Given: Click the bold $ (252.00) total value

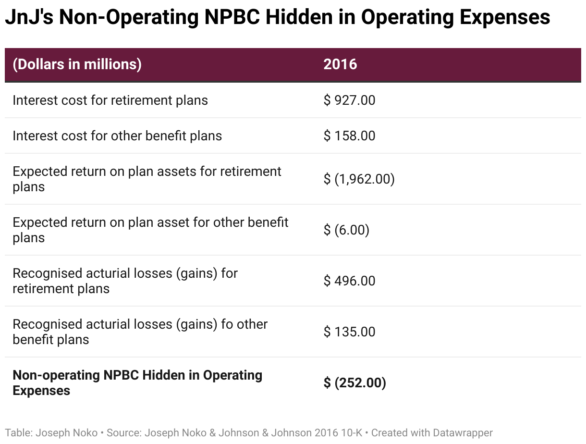Looking at the screenshot, I should click(354, 383).
